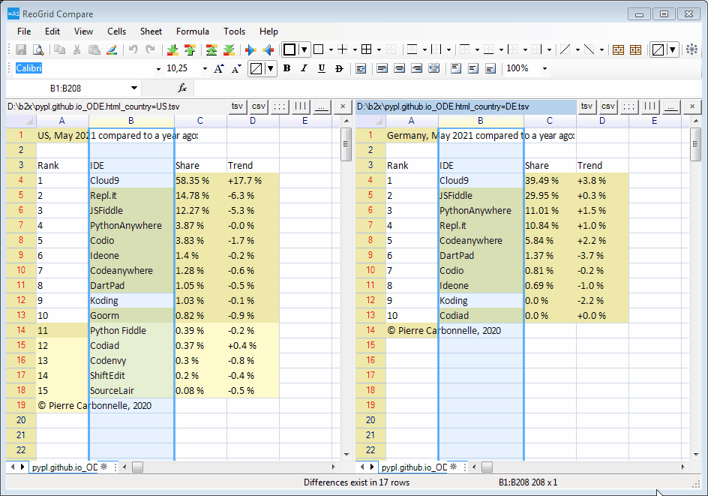Open text color dropdown next to font size buttons

click(x=271, y=69)
